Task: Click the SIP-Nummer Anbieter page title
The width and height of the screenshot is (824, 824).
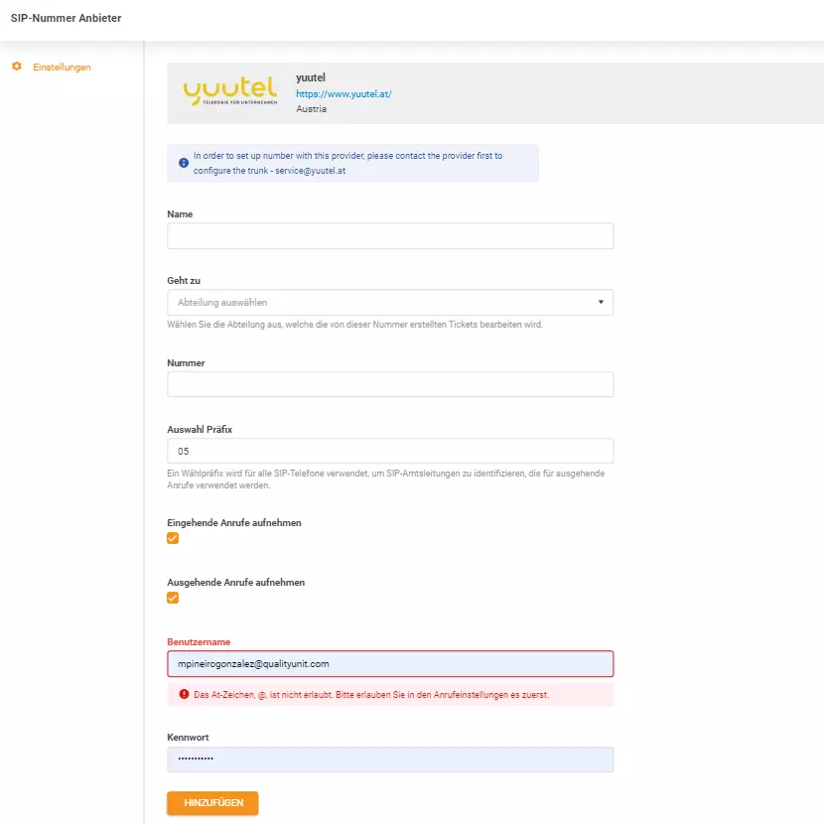Action: click(x=66, y=18)
